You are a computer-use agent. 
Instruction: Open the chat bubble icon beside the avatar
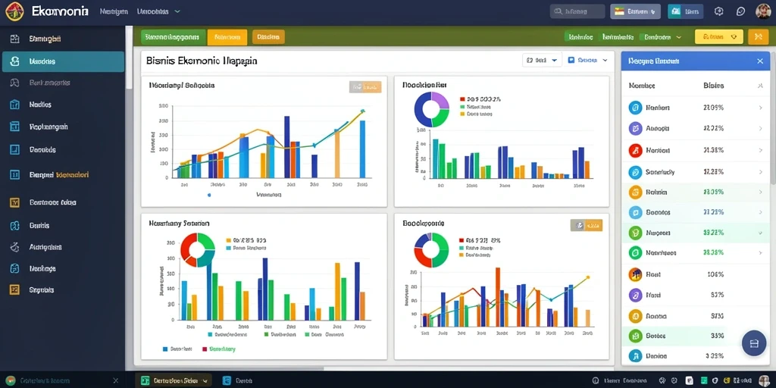pyautogui.click(x=740, y=11)
